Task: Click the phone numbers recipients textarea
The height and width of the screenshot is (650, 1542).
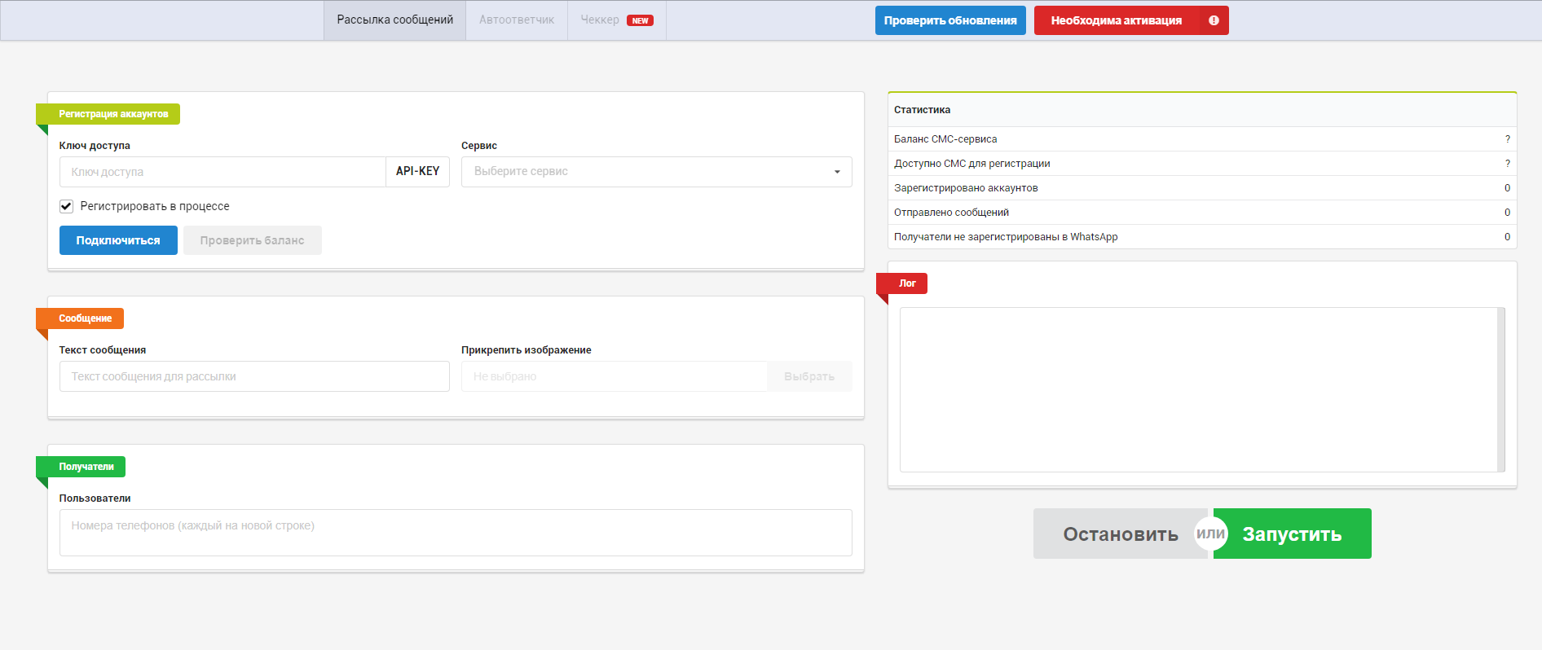Action: (456, 533)
